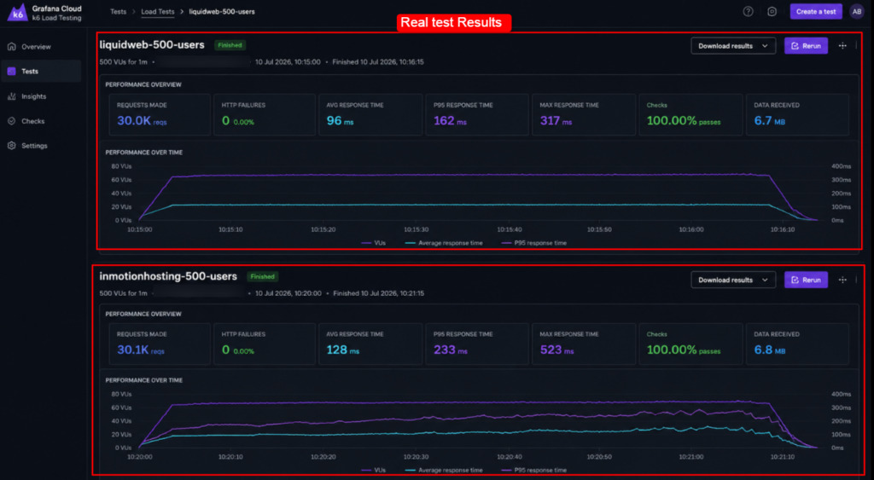874x480 pixels.
Task: Click 'Finished 10 Jul 2026, 10:21:15' text
Action: [x=378, y=293]
